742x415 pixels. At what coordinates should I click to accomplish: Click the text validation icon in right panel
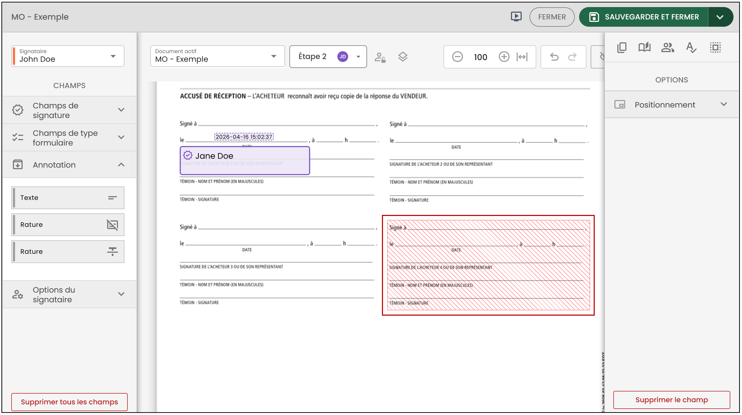point(691,47)
